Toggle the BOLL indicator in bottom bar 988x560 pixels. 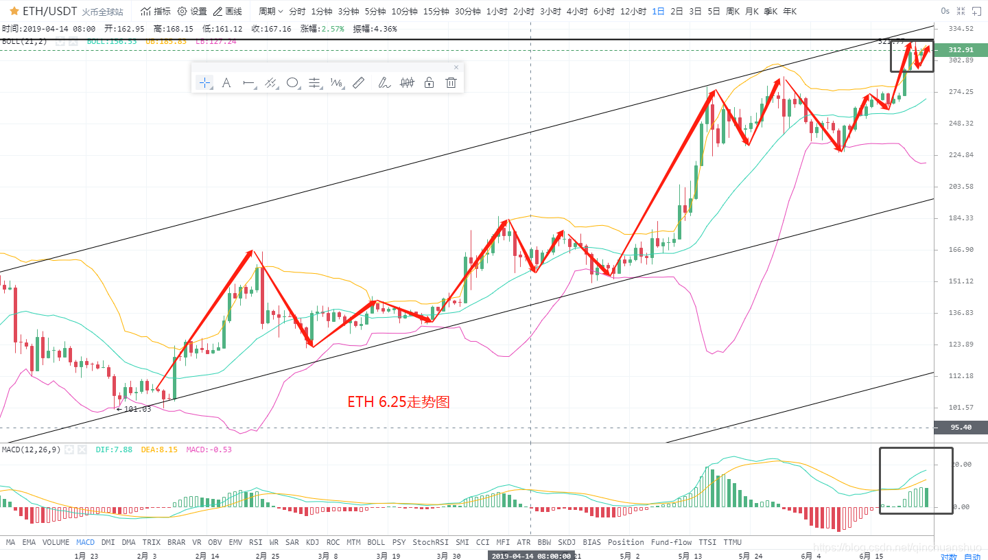pyautogui.click(x=376, y=542)
